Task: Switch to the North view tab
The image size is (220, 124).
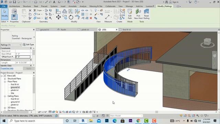Action: coord(63,30)
